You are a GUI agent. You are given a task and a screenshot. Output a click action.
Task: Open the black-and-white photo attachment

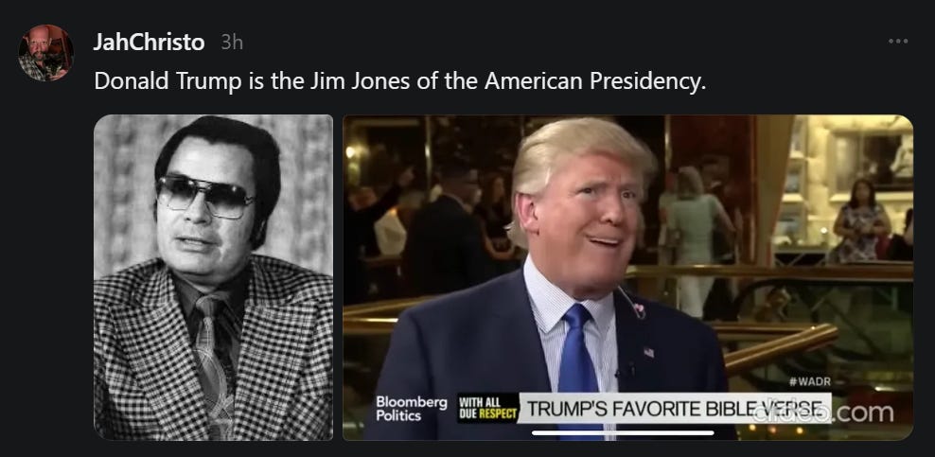pos(214,277)
